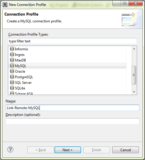The image size is (145, 160).
Task: Click the SQL Server database icon
Action: click(x=12, y=82)
